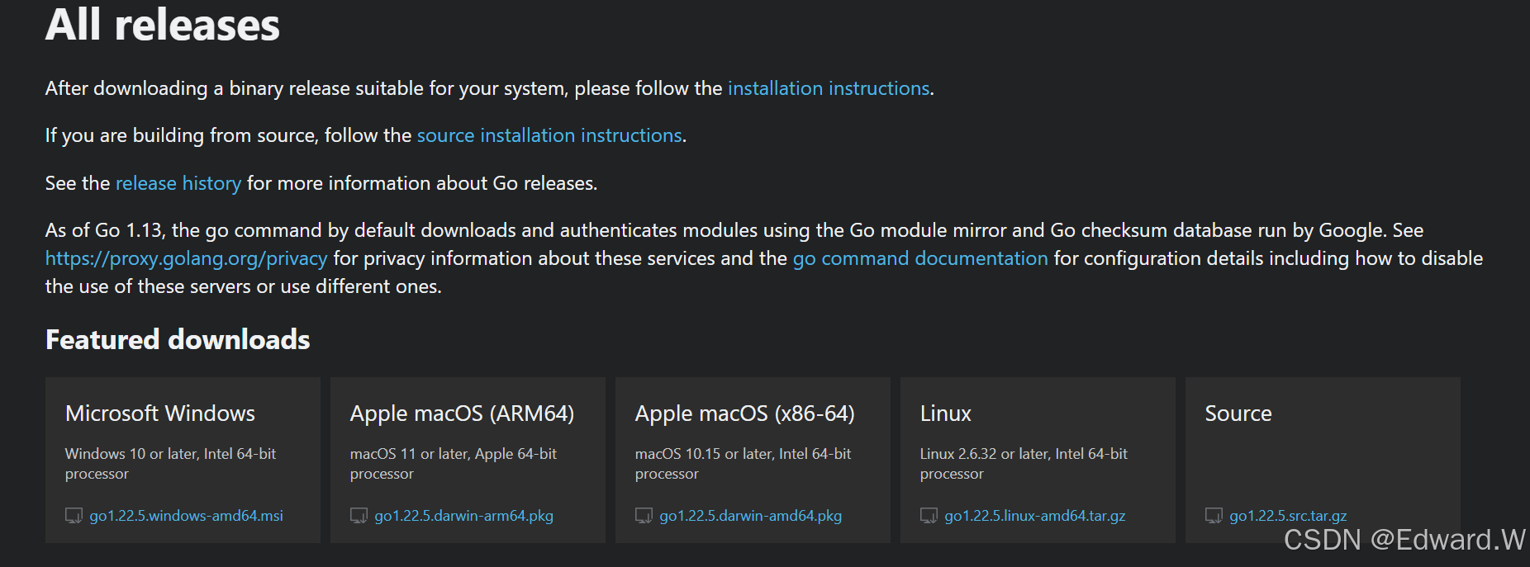Viewport: 1530px width, 567px height.
Task: Click download icon beside darwin-amd64.pkg
Action: (x=644, y=516)
